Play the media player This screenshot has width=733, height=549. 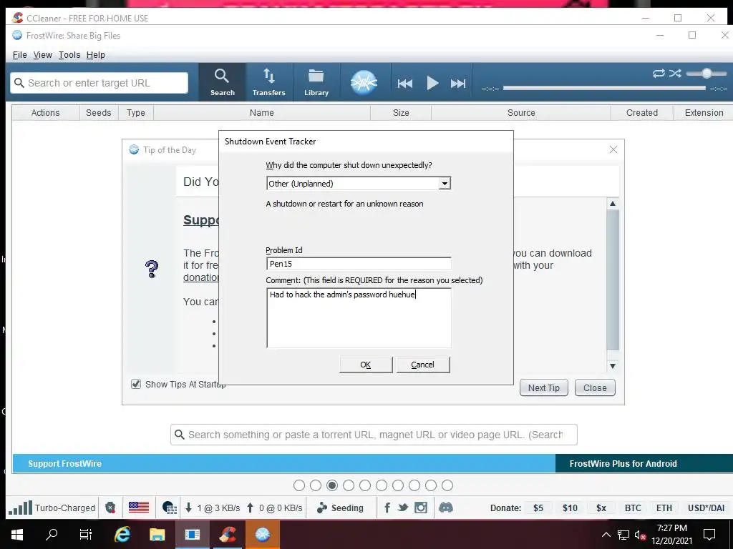[432, 83]
